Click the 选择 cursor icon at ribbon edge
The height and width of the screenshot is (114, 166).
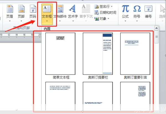pyautogui.click(x=163, y=9)
